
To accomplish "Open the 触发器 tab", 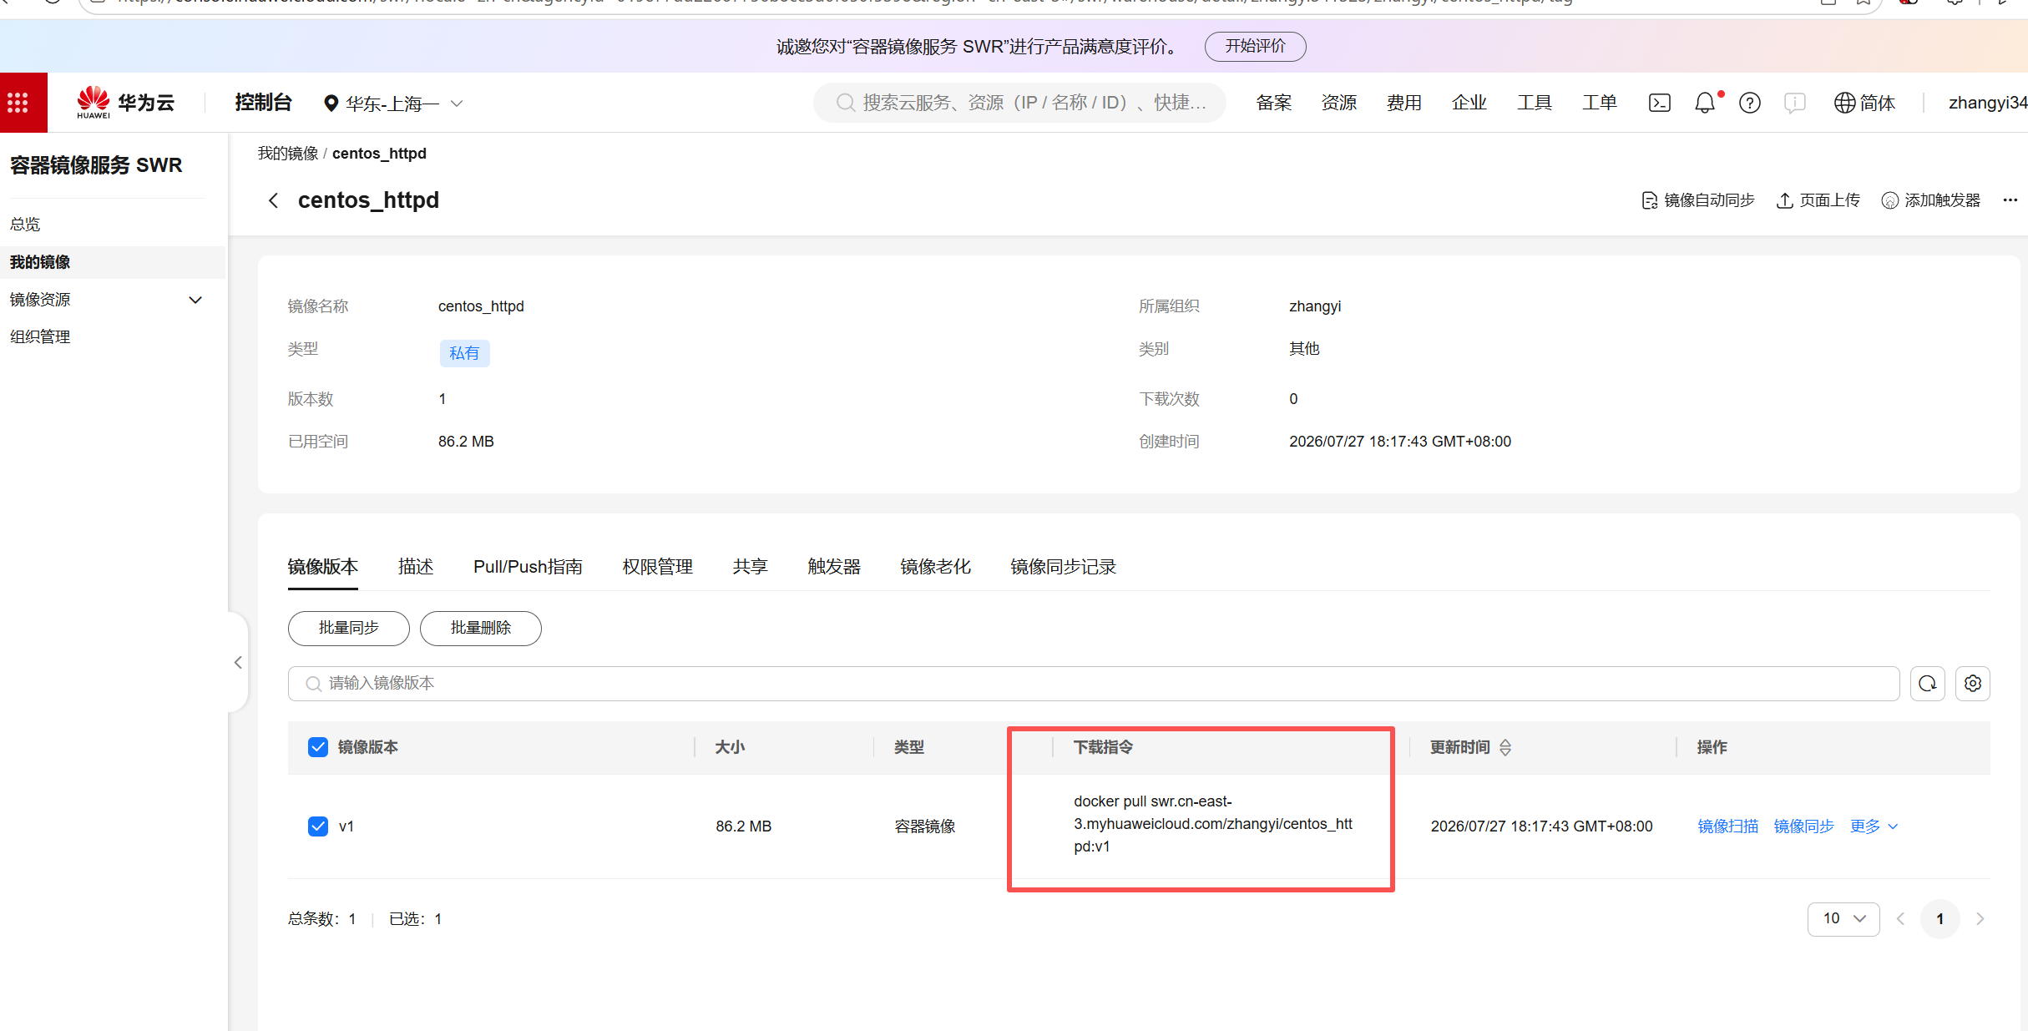I will point(834,567).
